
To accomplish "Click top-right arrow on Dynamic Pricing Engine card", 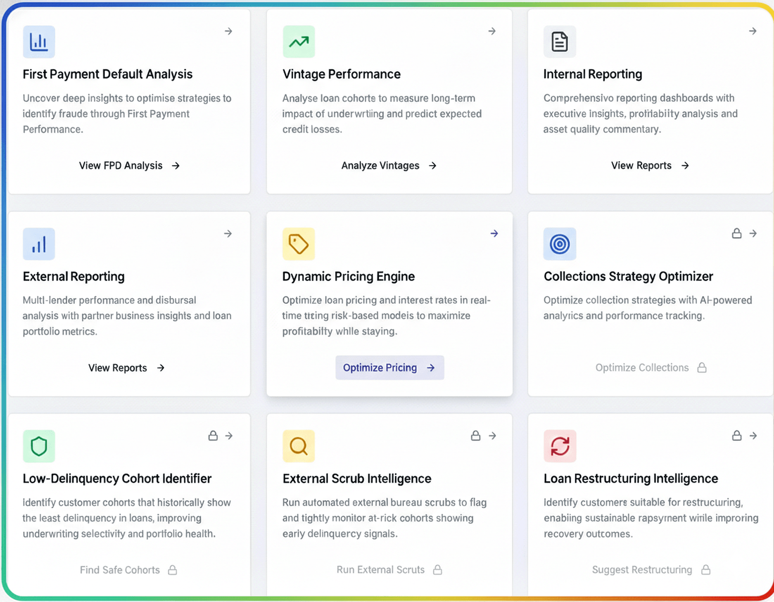I will tap(494, 234).
